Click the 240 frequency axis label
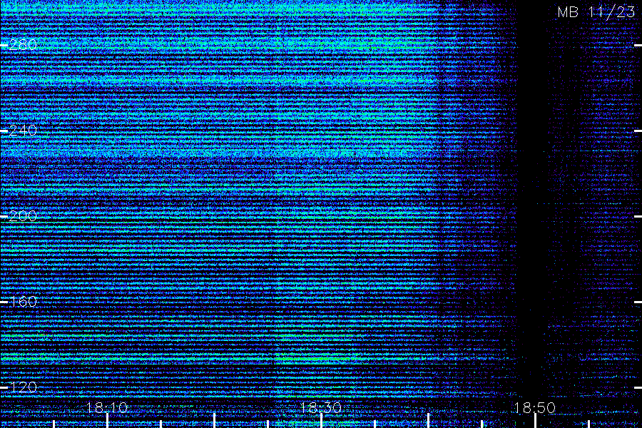This screenshot has width=642, height=428. coord(23,131)
